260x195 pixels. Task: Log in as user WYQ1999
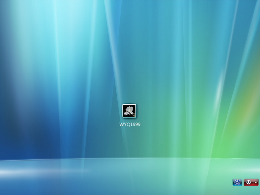(130, 115)
